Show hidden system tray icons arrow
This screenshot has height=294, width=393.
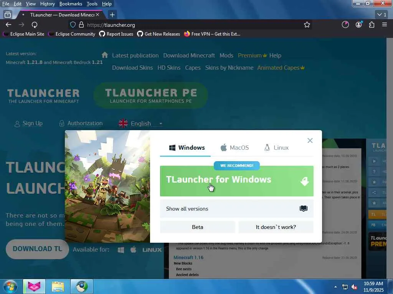click(x=335, y=287)
